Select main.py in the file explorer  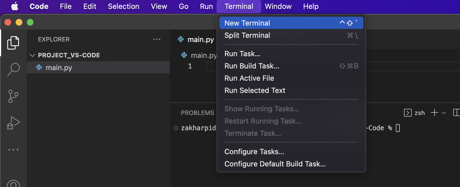coord(59,68)
